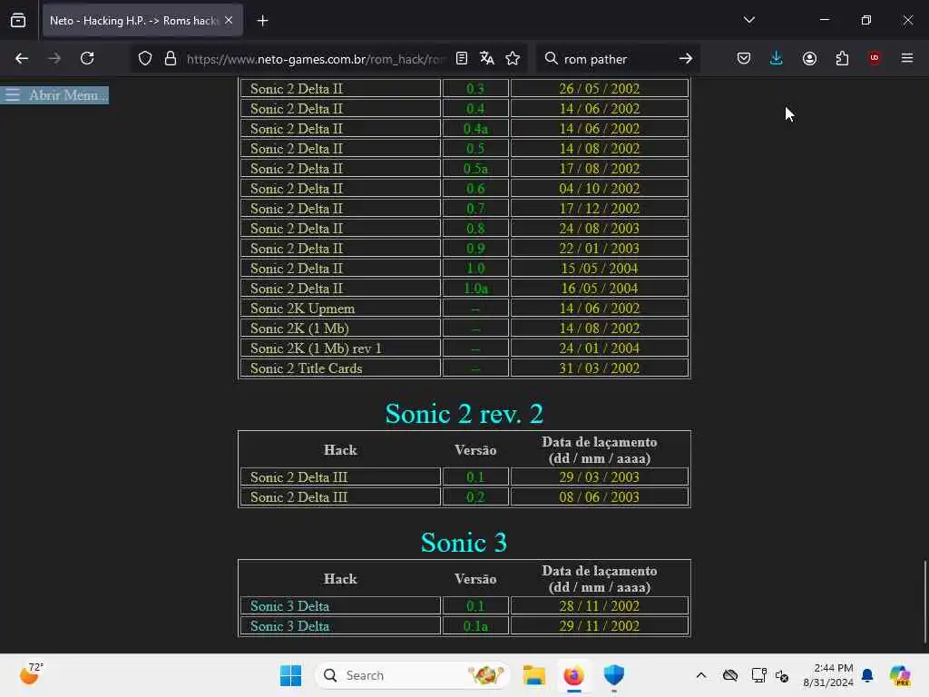
Task: Open the Windows Start menu
Action: click(290, 675)
